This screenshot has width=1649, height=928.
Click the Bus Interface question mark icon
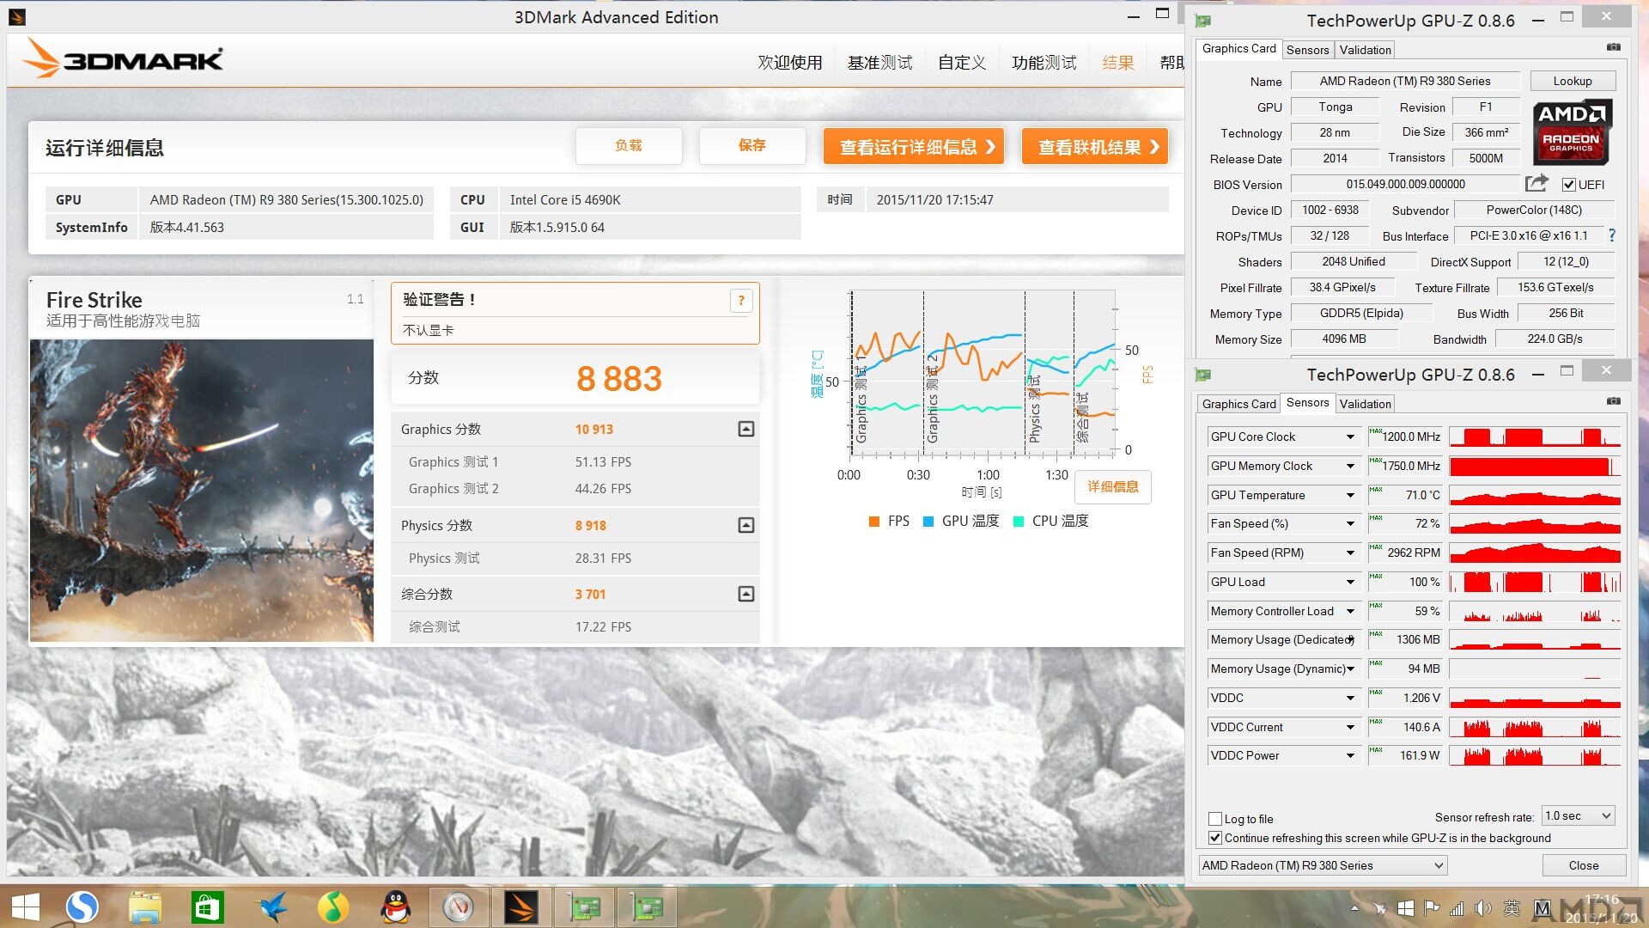pyautogui.click(x=1612, y=235)
